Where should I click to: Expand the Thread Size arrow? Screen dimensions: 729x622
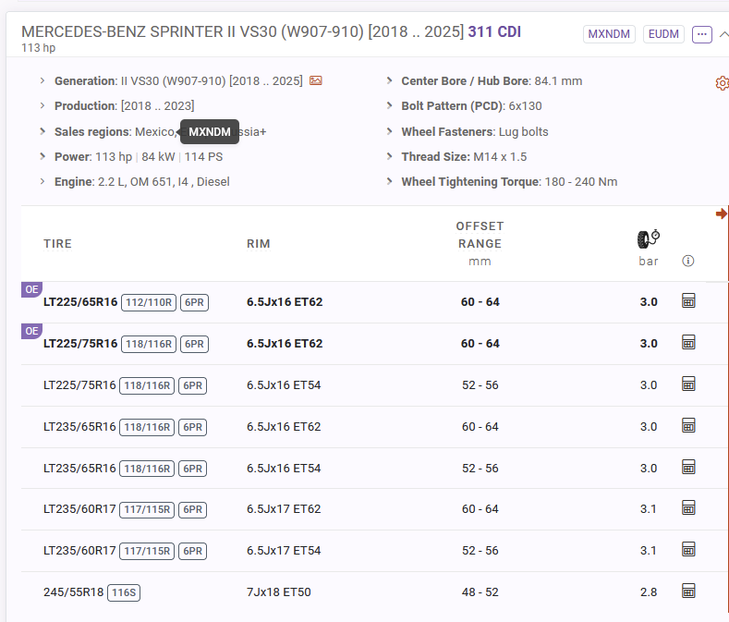tap(389, 156)
